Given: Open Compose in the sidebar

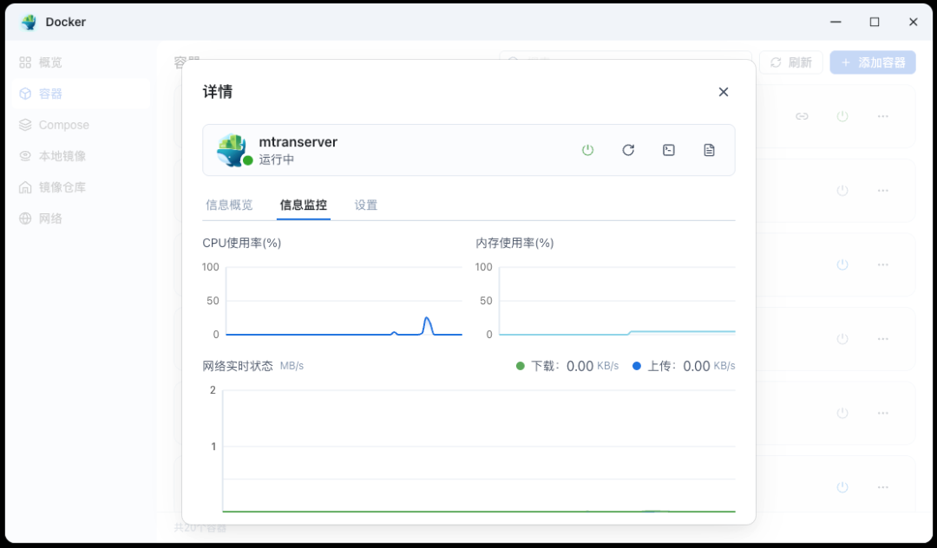Looking at the screenshot, I should coord(63,125).
